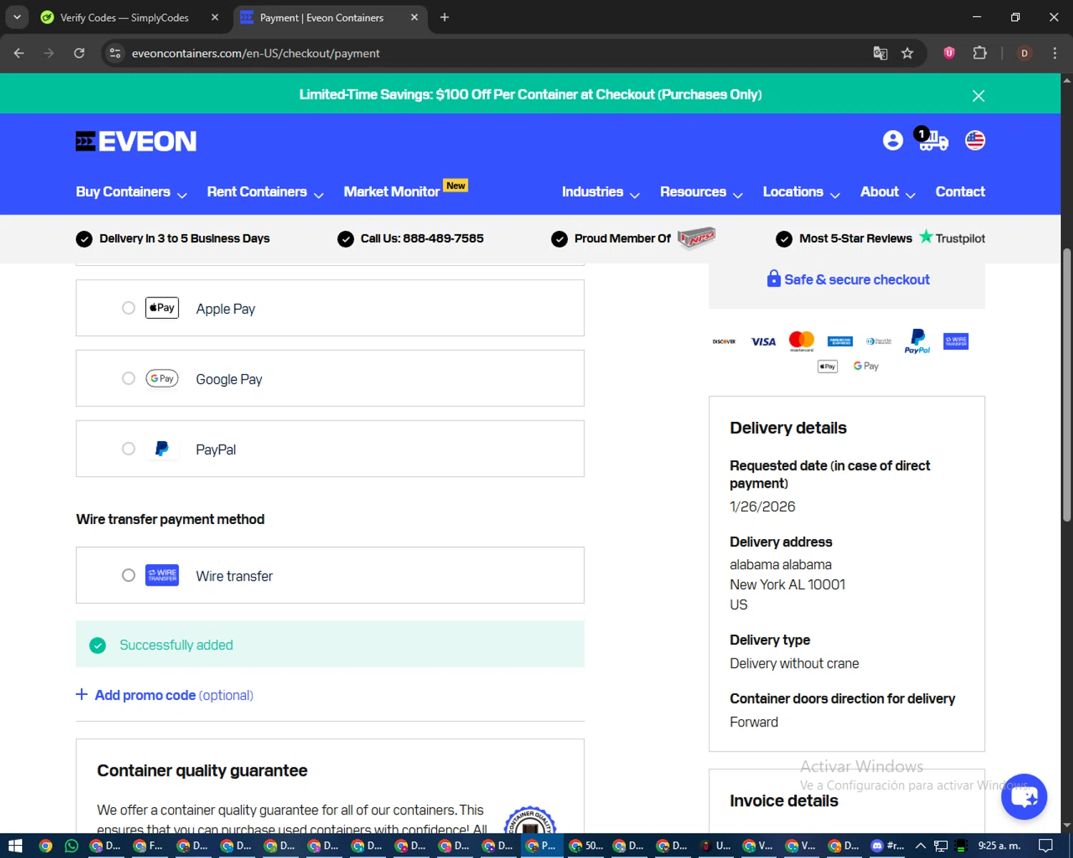The image size is (1073, 858).
Task: Click the NPSA member badge
Action: [697, 237]
